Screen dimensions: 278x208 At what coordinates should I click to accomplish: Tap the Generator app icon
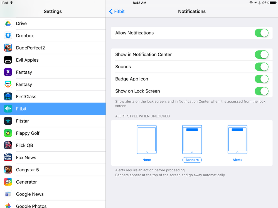8,182
